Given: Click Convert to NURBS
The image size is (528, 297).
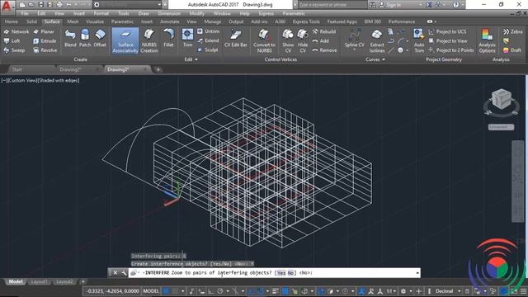Looking at the screenshot, I should coord(264,40).
